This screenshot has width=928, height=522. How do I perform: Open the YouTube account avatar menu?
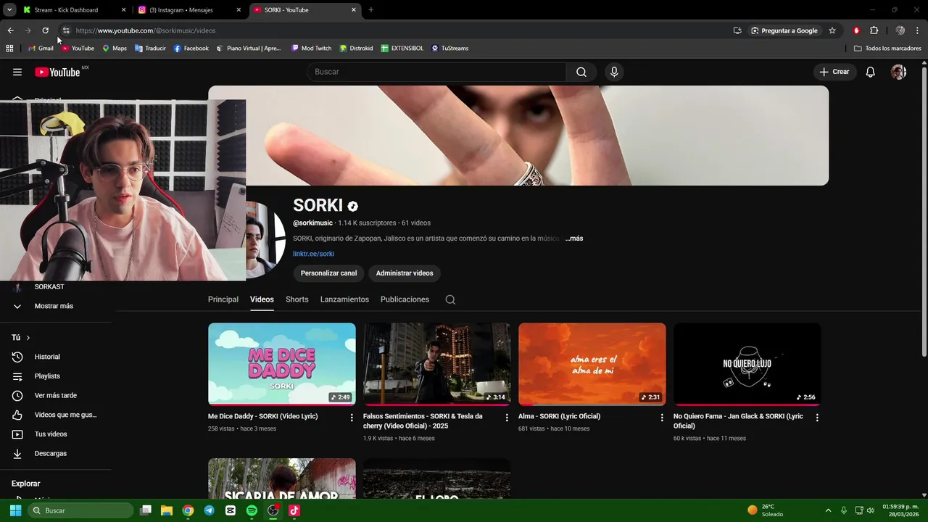pyautogui.click(x=898, y=72)
